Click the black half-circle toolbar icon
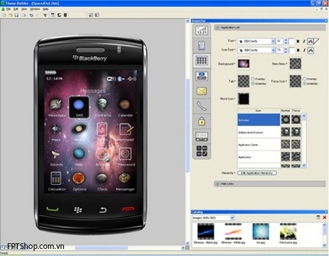 click(60, 15)
